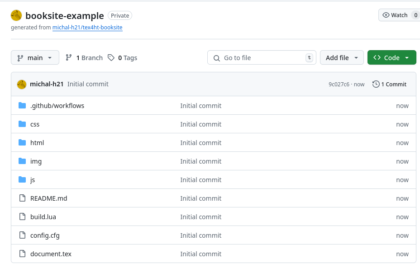The width and height of the screenshot is (420, 268).
Task: Open the .github/workflows folder
Action: (x=57, y=106)
